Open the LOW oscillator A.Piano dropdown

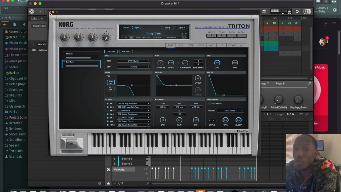(x=134, y=67)
